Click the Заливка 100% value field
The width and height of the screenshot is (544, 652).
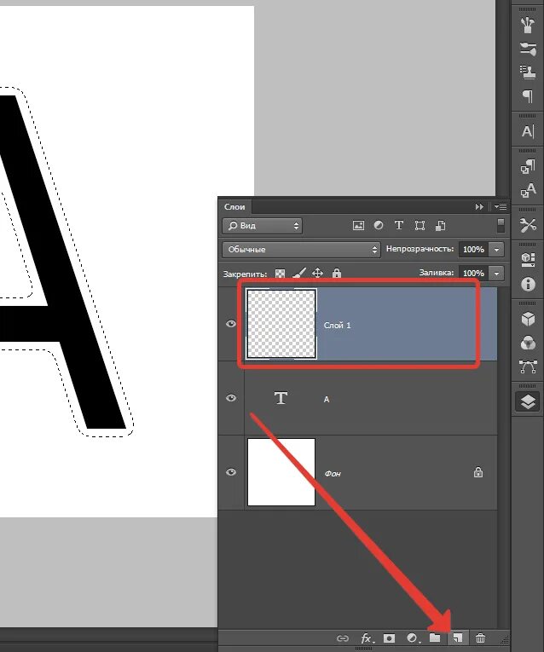click(x=474, y=274)
